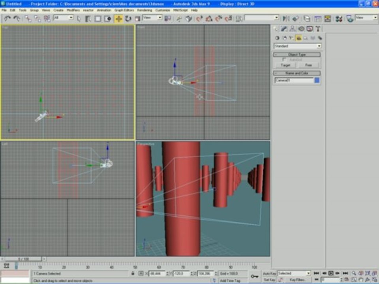The width and height of the screenshot is (379, 284).
Task: Toggle the selection lock padlock
Action: coord(133,273)
